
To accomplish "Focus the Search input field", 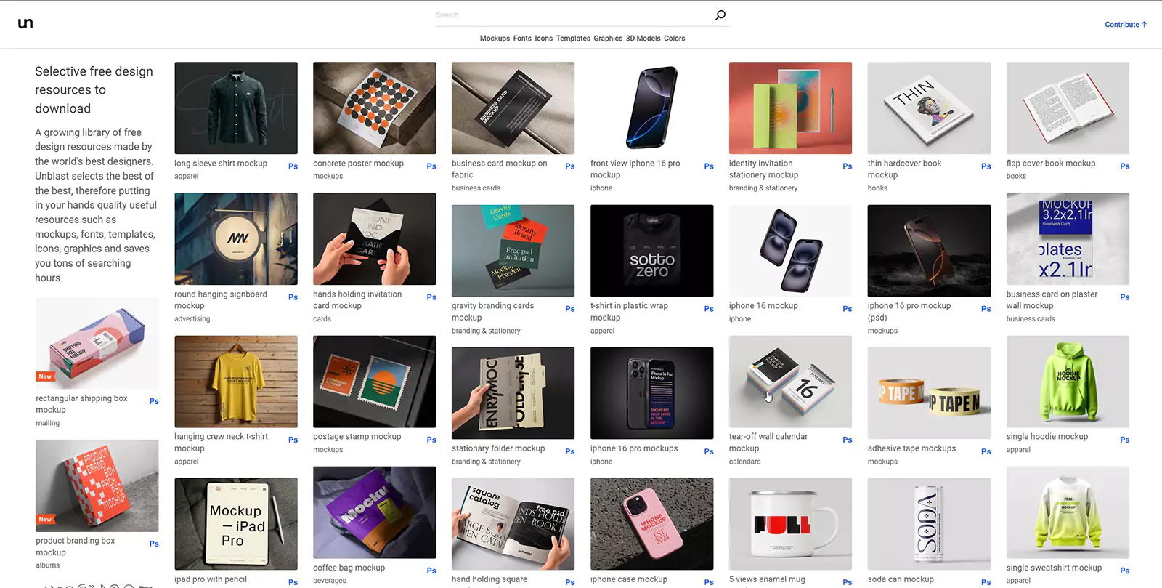I will click(x=574, y=15).
